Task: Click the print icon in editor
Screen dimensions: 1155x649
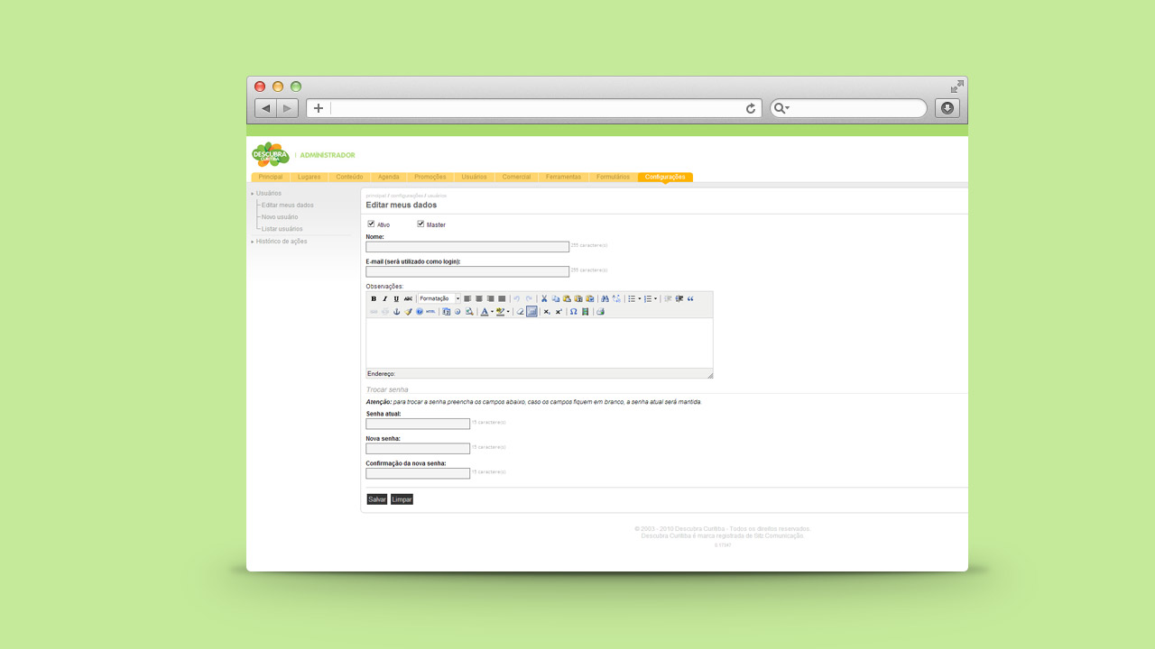Action: tap(600, 312)
